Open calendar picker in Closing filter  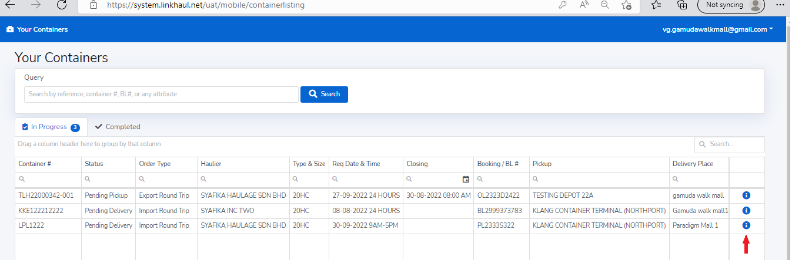click(x=466, y=180)
